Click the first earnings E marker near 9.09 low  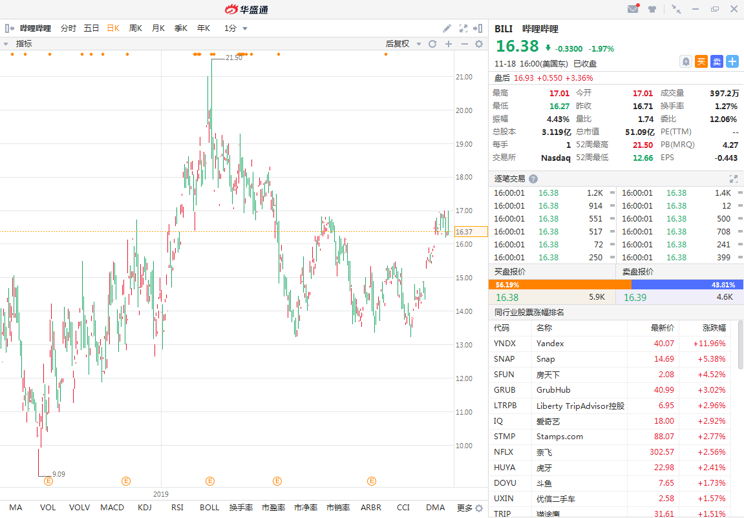click(x=48, y=481)
